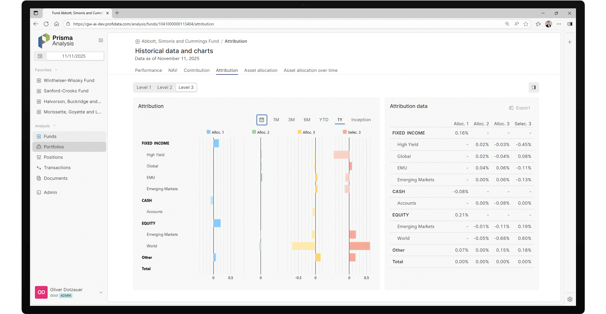
Task: Collapse the sidebar using the panel icon
Action: 101,40
